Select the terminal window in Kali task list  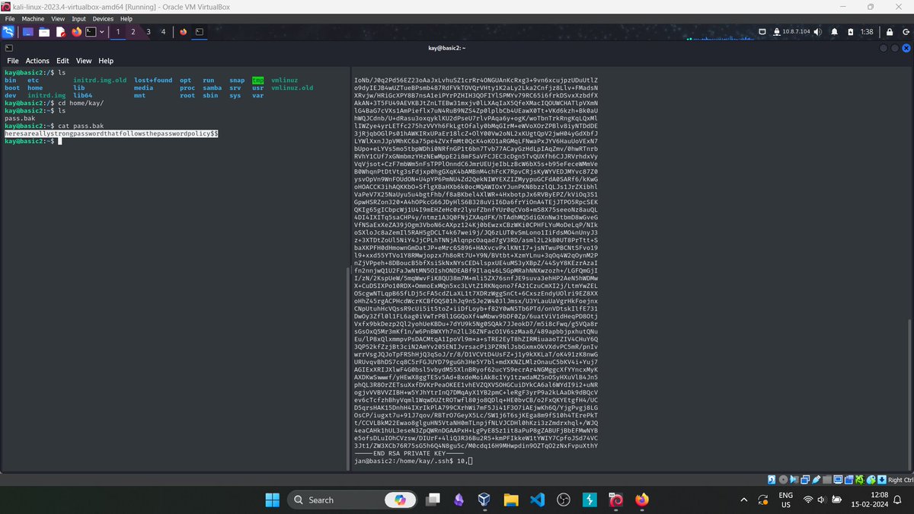pyautogui.click(x=199, y=32)
